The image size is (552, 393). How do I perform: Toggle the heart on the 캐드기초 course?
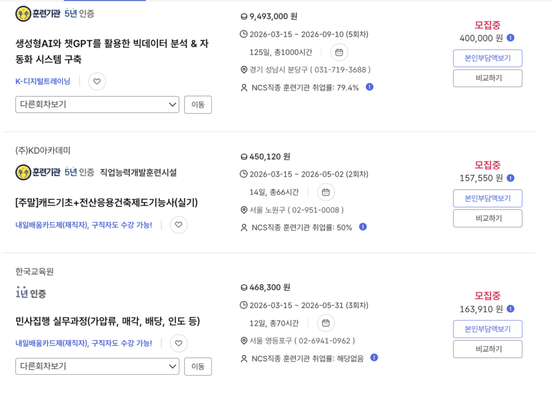(x=178, y=224)
